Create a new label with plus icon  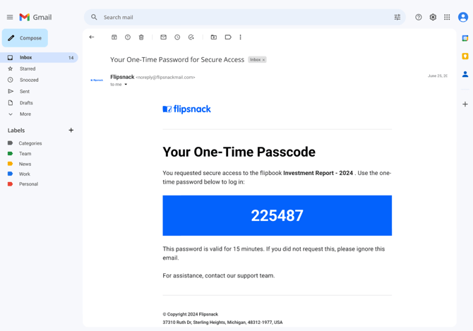[x=71, y=131]
